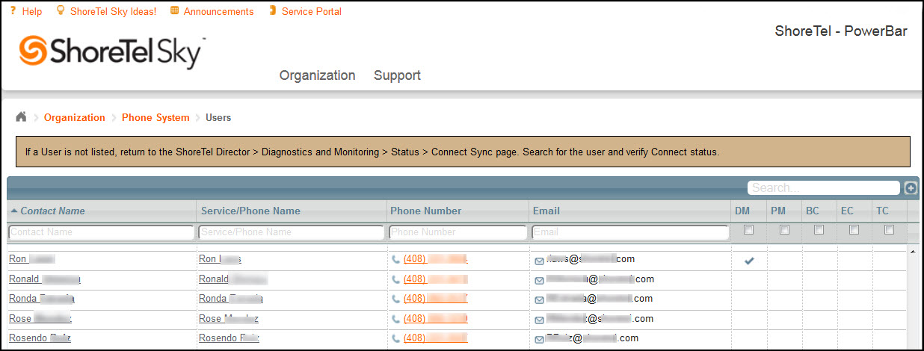The width and height of the screenshot is (924, 351).
Task: Click envelope icon in Ron's email cell
Action: point(539,261)
